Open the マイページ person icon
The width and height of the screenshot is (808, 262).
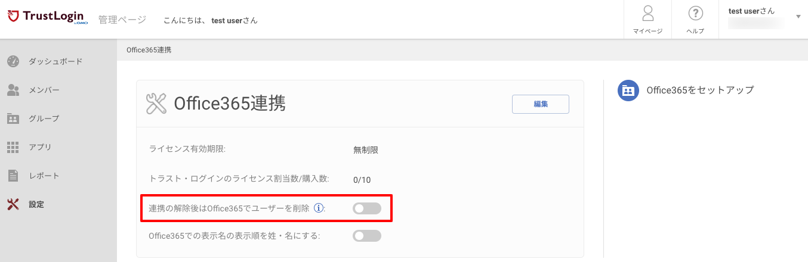point(647,14)
